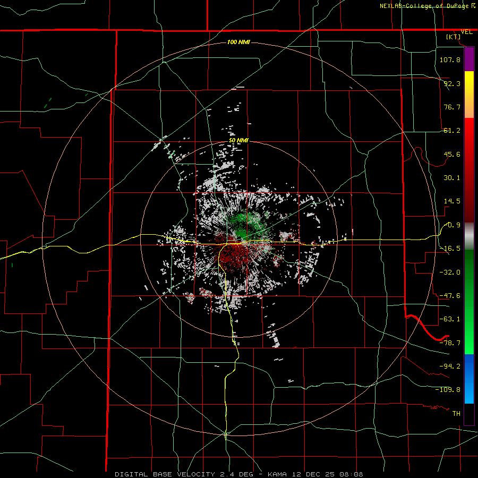
Task: Click the VEL legend title
Action: (466, 32)
